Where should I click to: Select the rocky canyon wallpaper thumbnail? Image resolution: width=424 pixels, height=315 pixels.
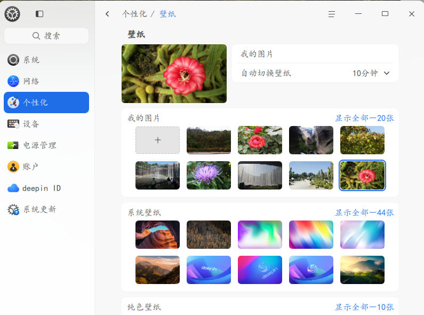311,140
